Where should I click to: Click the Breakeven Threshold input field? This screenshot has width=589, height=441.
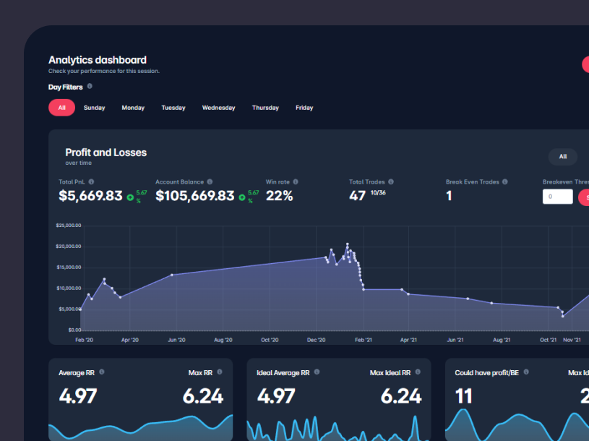click(x=557, y=197)
